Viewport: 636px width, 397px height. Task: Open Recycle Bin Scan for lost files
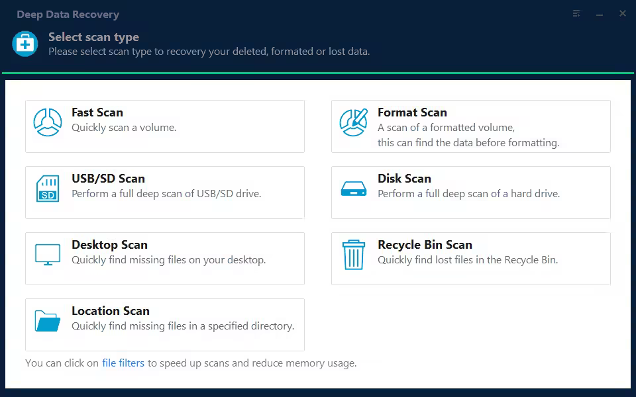pos(470,258)
